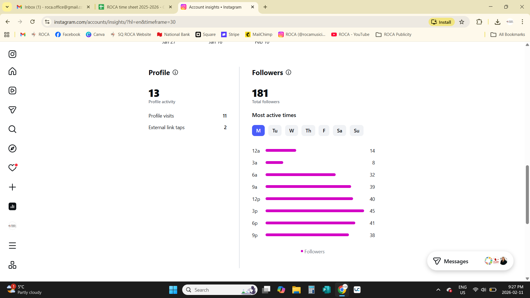Expand the tab search dropdown arrow

point(7,7)
